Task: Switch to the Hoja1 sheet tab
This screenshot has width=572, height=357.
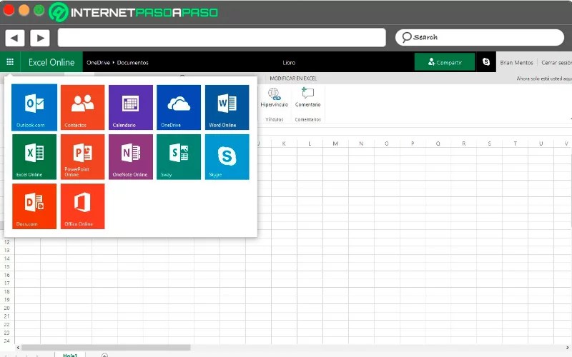Action: [x=70, y=355]
